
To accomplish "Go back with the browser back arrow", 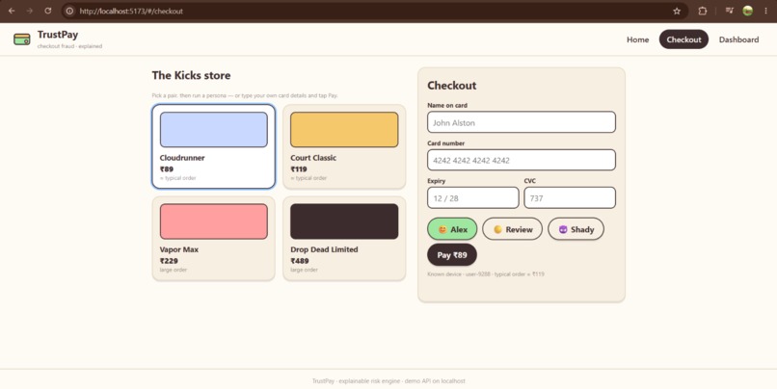I will pyautogui.click(x=12, y=11).
